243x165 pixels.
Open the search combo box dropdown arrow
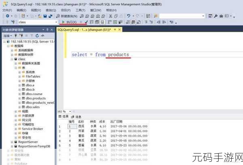pos(203,16)
